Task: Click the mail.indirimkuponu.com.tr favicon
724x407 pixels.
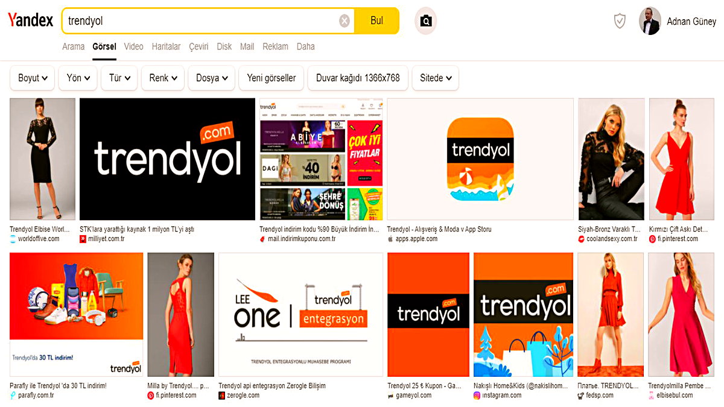Action: tap(262, 239)
